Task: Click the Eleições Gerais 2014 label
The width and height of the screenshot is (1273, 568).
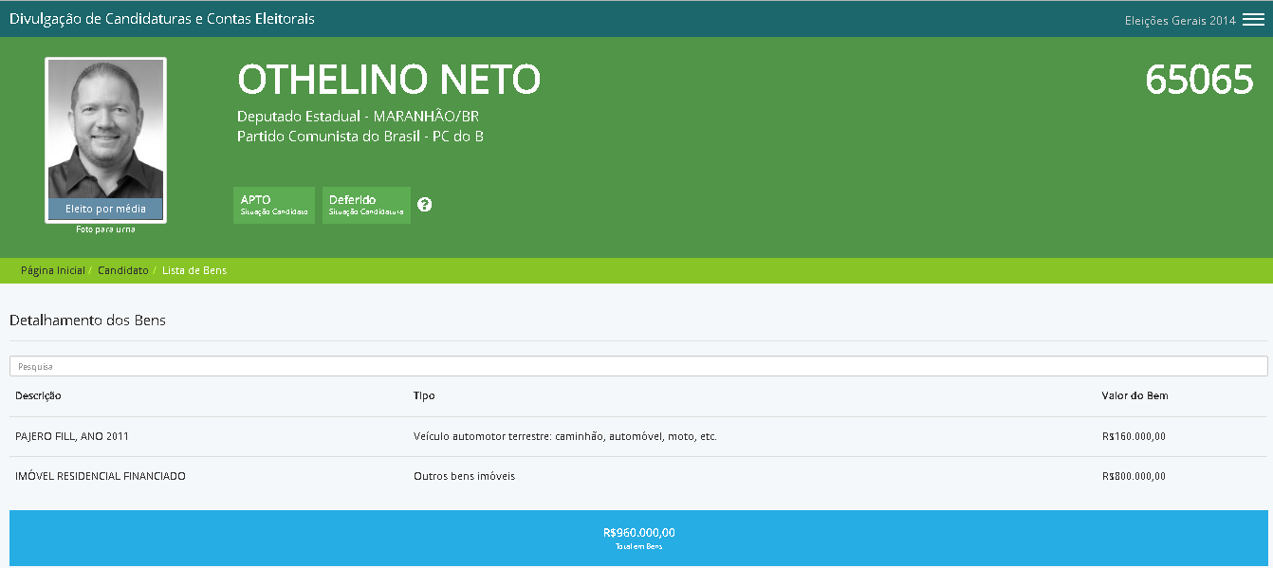Action: pyautogui.click(x=1179, y=21)
